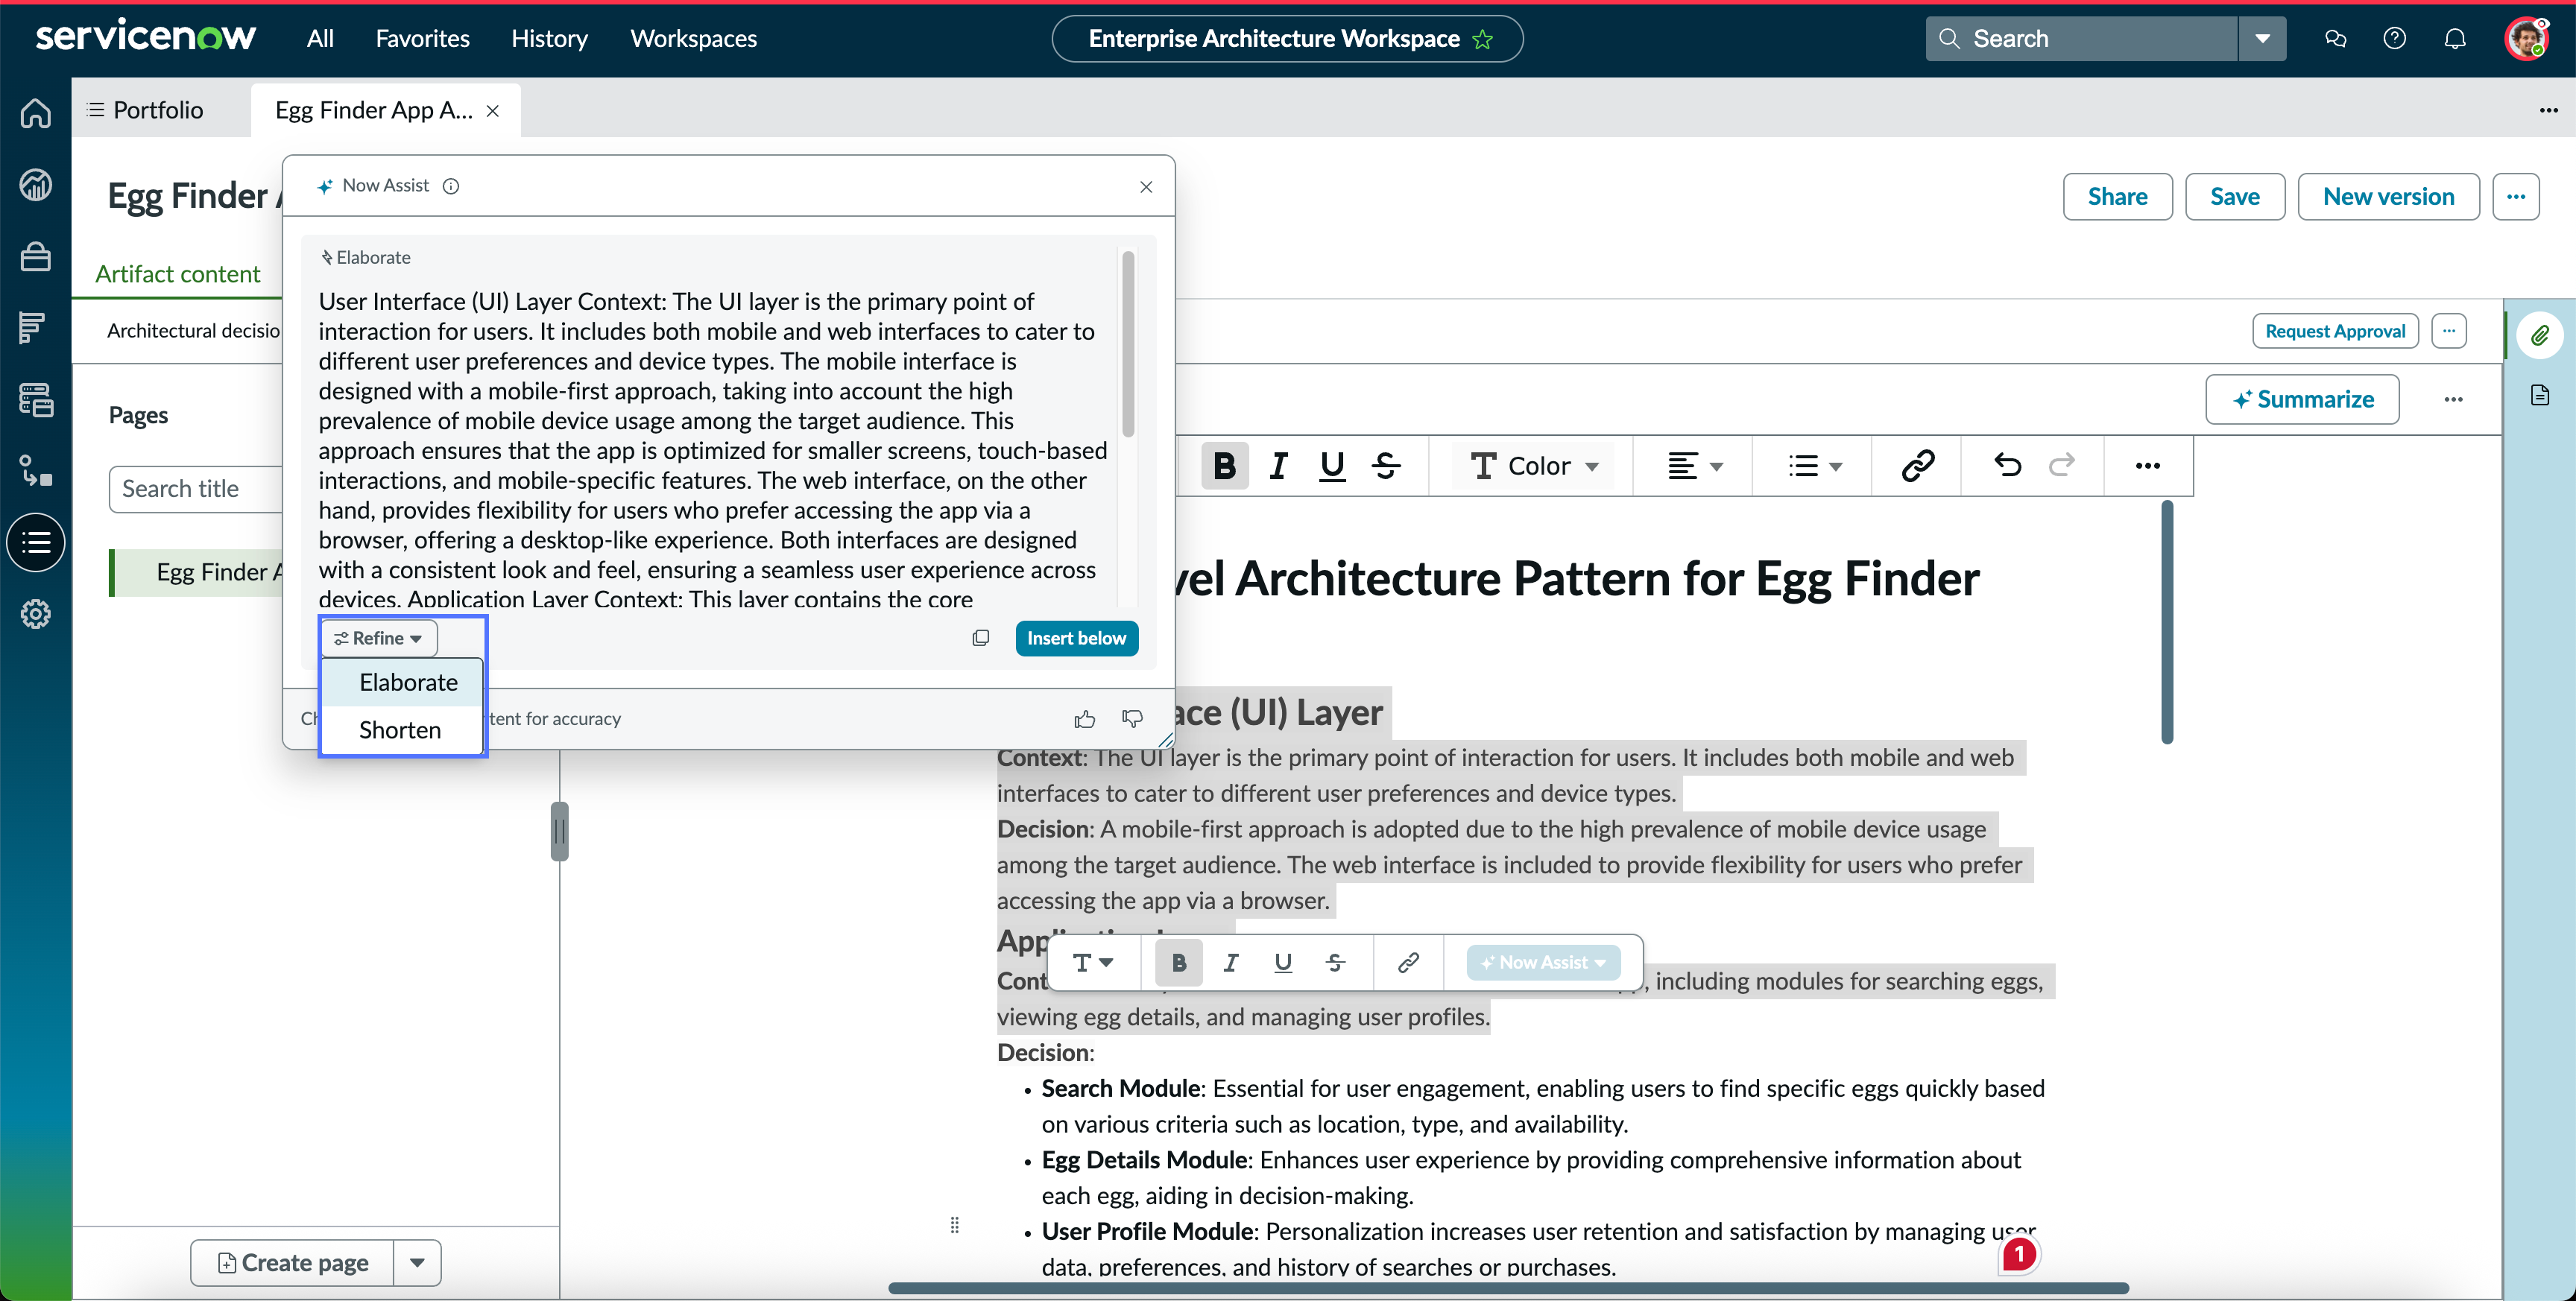The width and height of the screenshot is (2576, 1301).
Task: Insert link from floating selection toolbar
Action: tap(1408, 963)
